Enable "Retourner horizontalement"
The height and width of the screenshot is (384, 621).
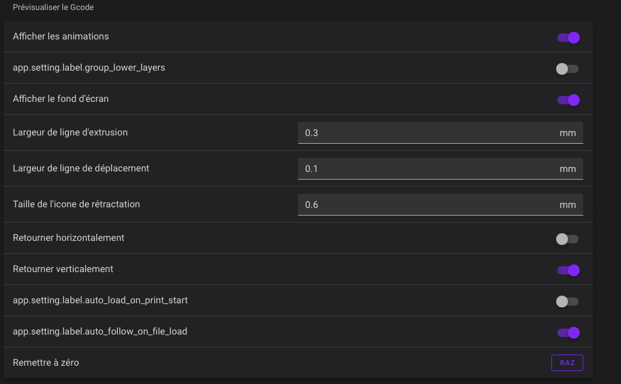click(x=566, y=239)
